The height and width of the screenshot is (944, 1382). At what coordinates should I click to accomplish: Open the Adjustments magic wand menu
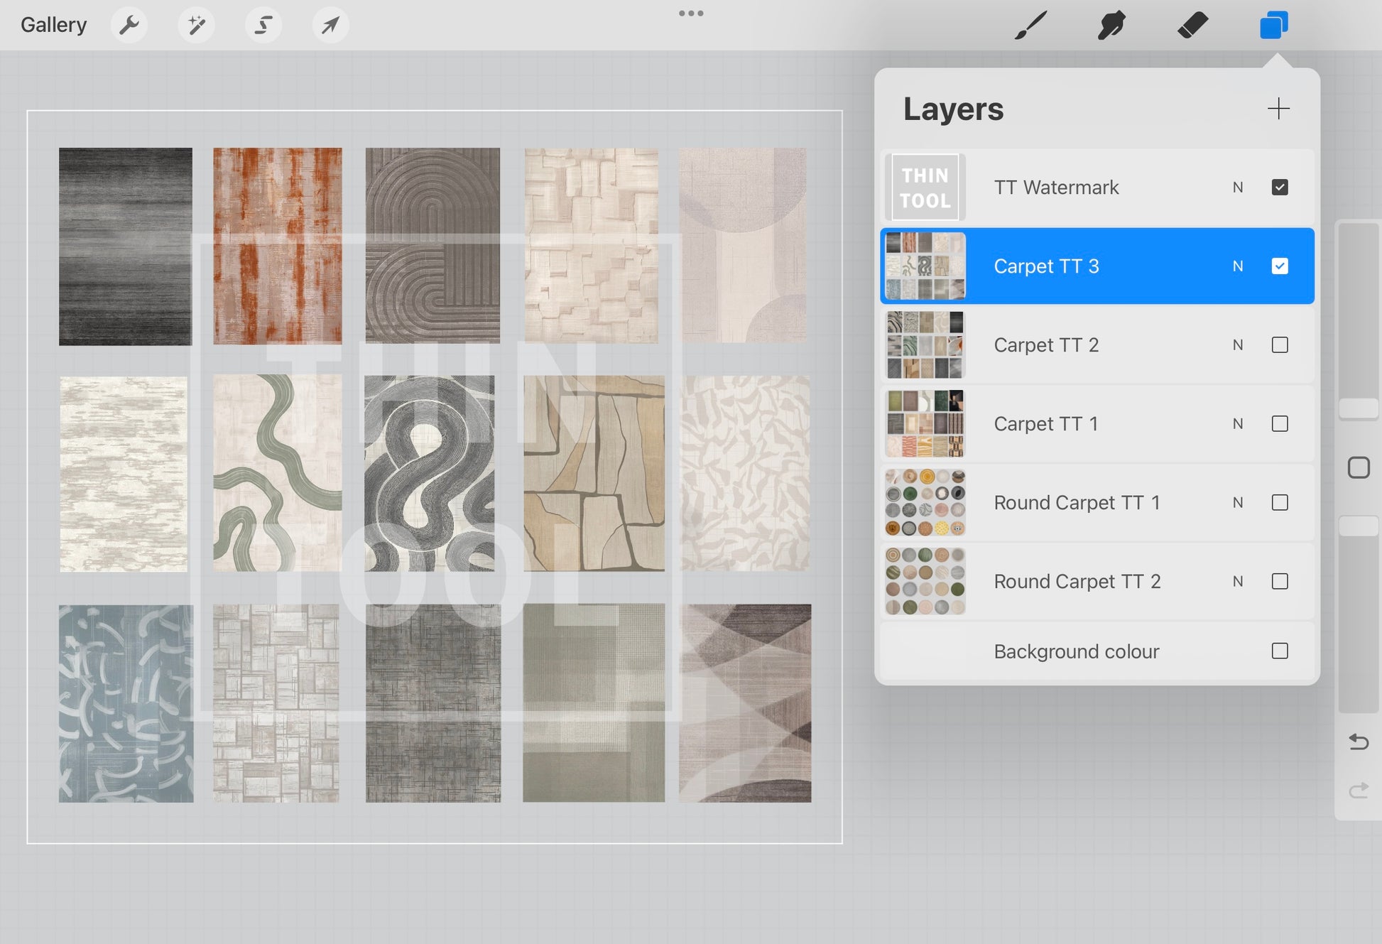196,26
